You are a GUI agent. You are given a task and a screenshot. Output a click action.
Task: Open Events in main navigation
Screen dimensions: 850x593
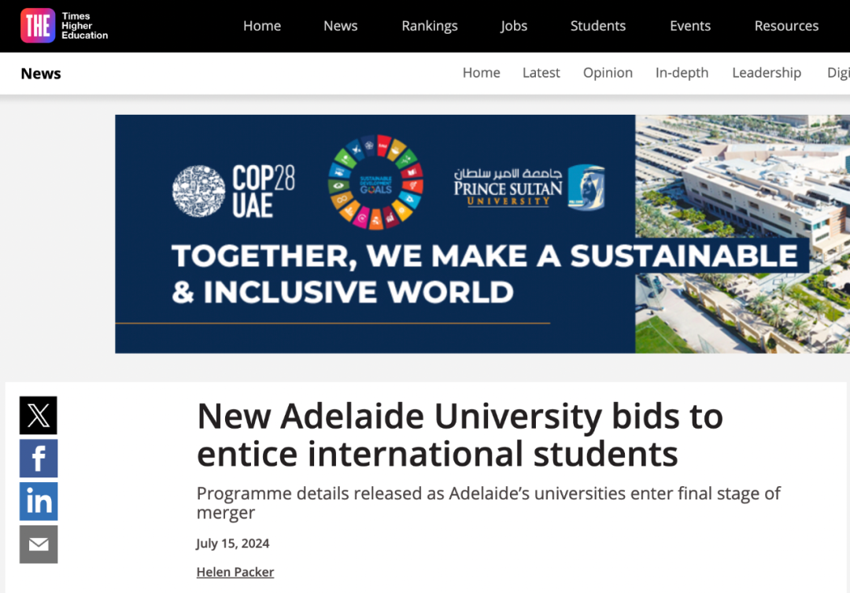coord(690,26)
